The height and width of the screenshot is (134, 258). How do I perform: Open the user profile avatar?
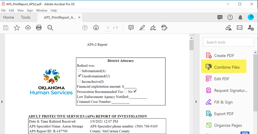click(251, 17)
